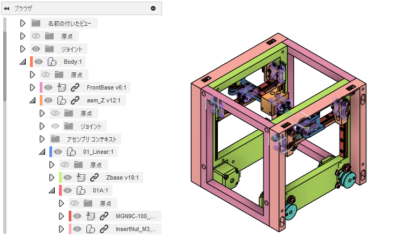
Task: Select 01_Linear:1 tree row
Action: pos(98,152)
